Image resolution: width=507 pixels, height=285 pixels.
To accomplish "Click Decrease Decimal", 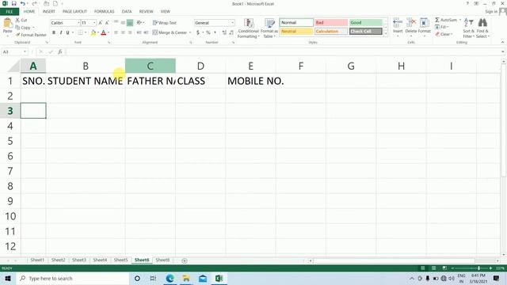I will point(231,32).
